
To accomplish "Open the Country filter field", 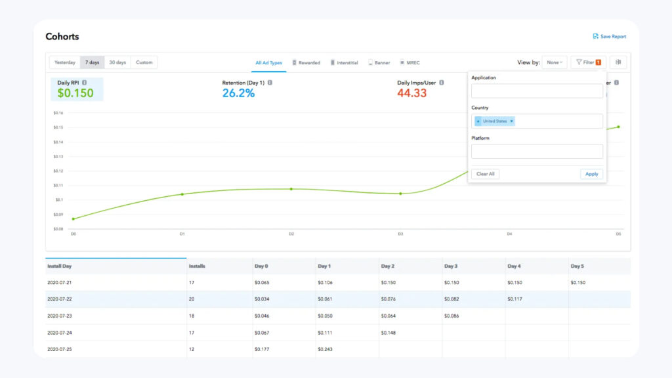I will (x=537, y=121).
